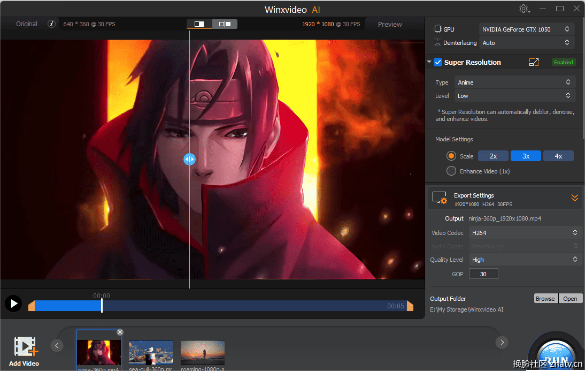
Task: Open the settings gear menu
Action: 524,9
